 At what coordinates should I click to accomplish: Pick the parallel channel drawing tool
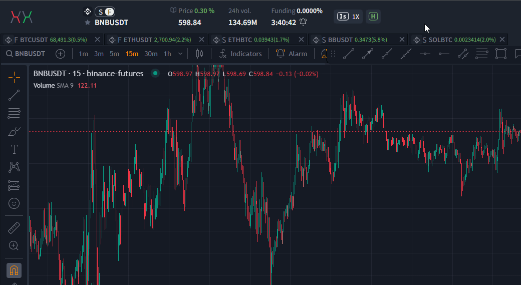463,54
